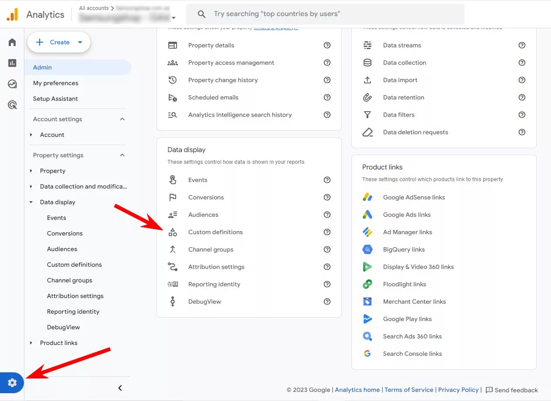Open Analytics Intelligence search history

[x=240, y=115]
